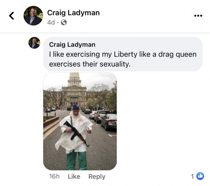The image size is (210, 186).
Task: Open Craig Ladyman's header profile picture
Action: [x=33, y=16]
